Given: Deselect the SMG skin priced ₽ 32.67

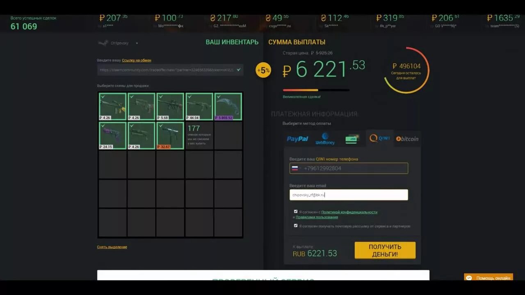Looking at the screenshot, I should 170,136.
